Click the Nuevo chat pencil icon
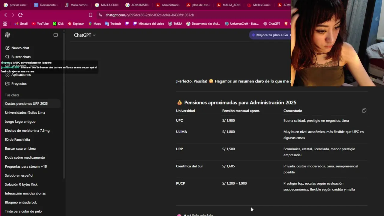This screenshot has width=384, height=216. (x=7, y=48)
